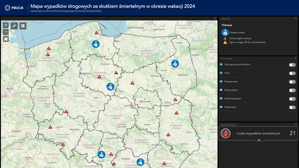Viewport: 299px width, 168px height.
Task: Click the blue police marker north of Konin
Action: (110, 87)
